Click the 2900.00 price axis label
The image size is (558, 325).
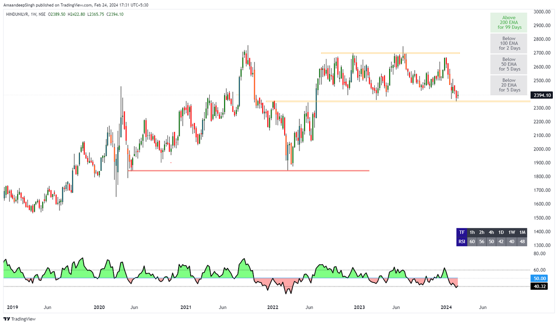click(x=542, y=26)
